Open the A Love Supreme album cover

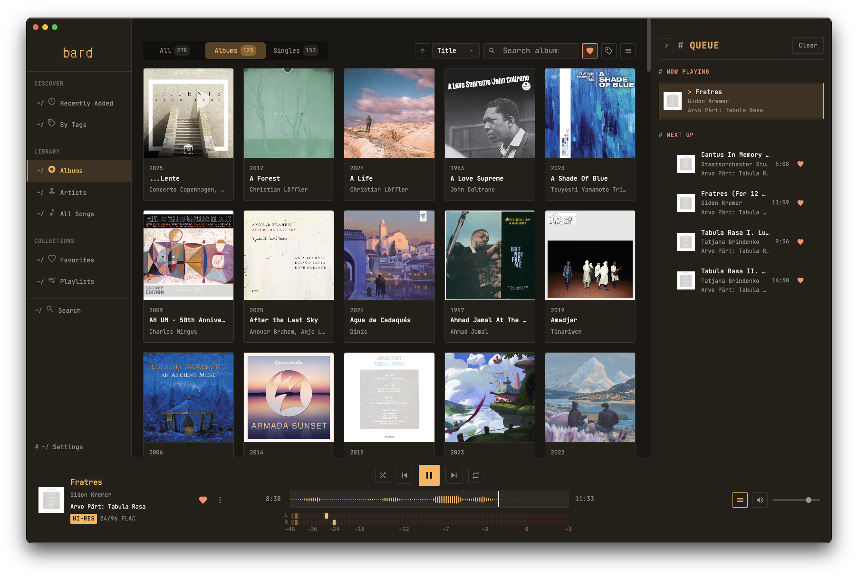[490, 113]
